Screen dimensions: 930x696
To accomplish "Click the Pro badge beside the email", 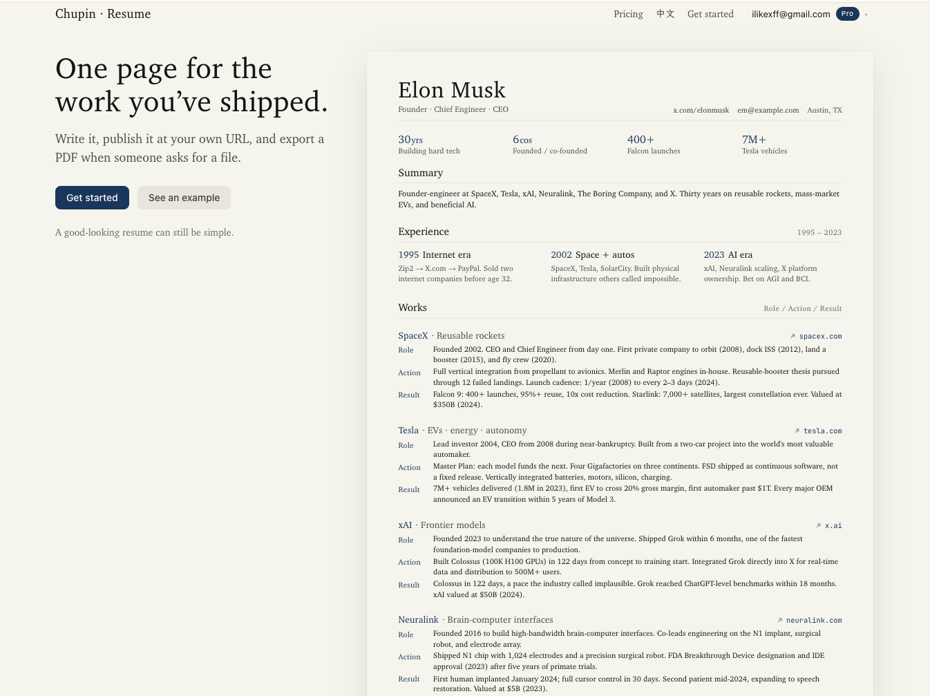I will pyautogui.click(x=847, y=14).
